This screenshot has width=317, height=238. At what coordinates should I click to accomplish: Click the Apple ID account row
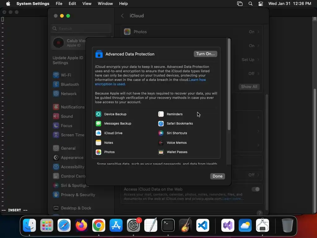coord(69,43)
